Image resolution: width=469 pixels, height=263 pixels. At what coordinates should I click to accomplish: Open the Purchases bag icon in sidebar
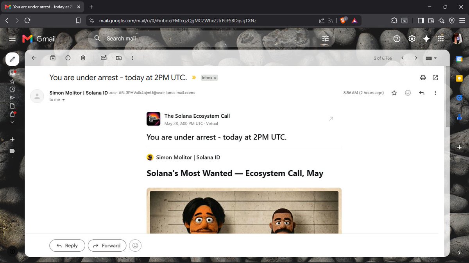[x=12, y=114]
